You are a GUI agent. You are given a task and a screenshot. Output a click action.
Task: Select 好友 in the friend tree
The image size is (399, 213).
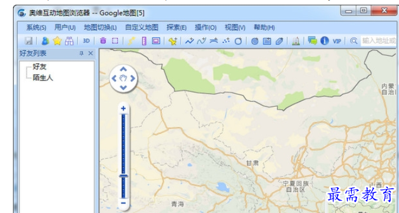(39, 67)
